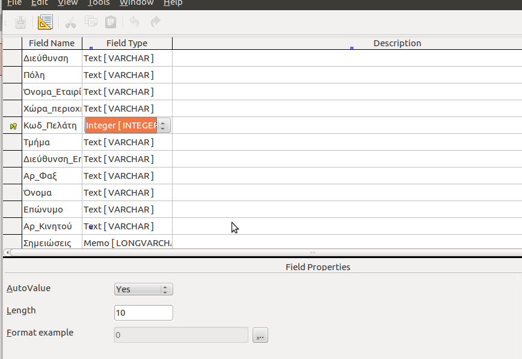
Task: Click the Cut scissors icon
Action: click(x=70, y=22)
